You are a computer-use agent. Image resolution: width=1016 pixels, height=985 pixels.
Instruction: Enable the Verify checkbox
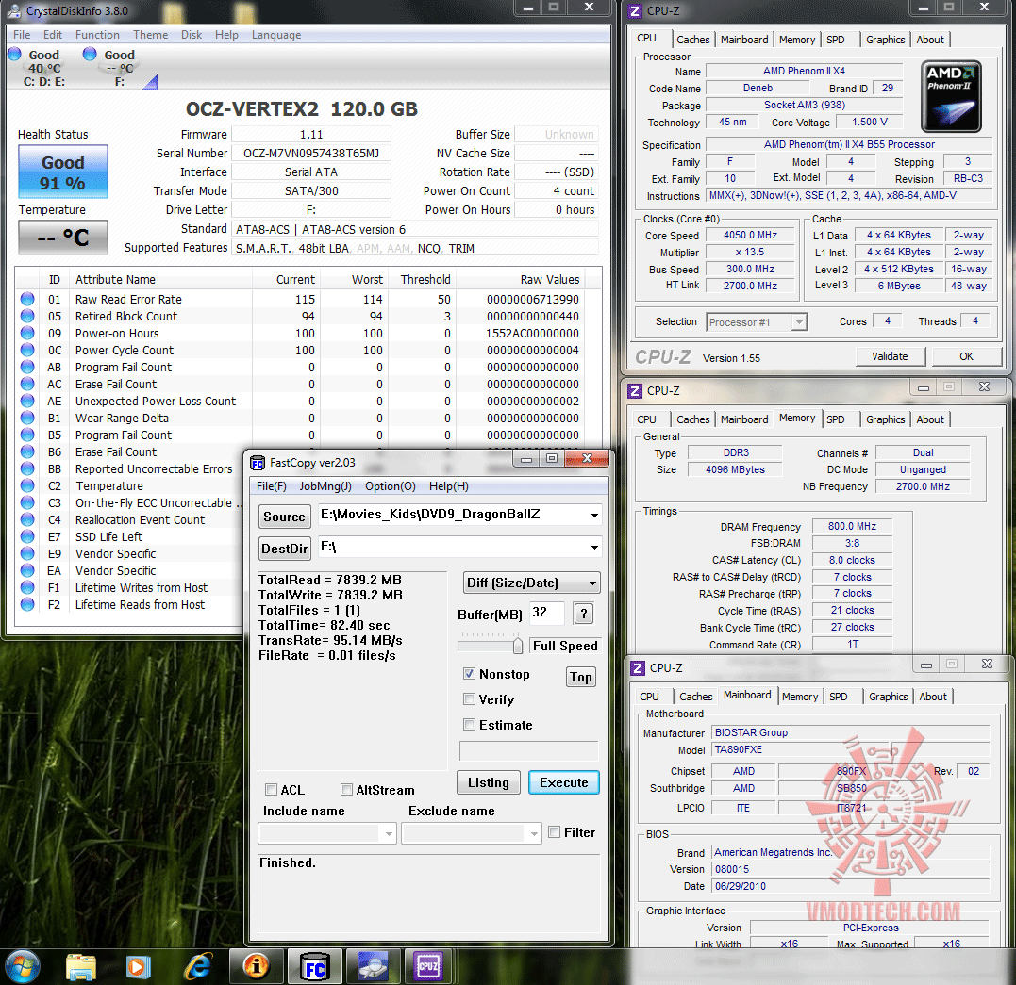pyautogui.click(x=469, y=699)
